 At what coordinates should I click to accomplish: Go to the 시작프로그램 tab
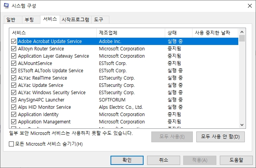75,20
